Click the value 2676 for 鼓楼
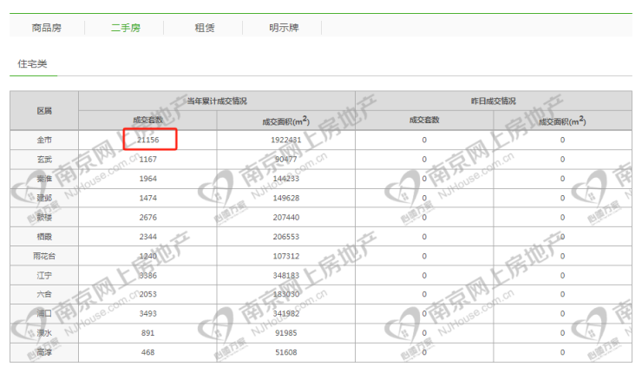The height and width of the screenshot is (373, 642). 147,218
